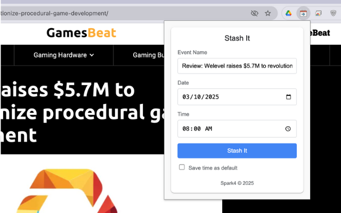
Task: Click the Date field showing 03/10/2025
Action: pyautogui.click(x=237, y=97)
